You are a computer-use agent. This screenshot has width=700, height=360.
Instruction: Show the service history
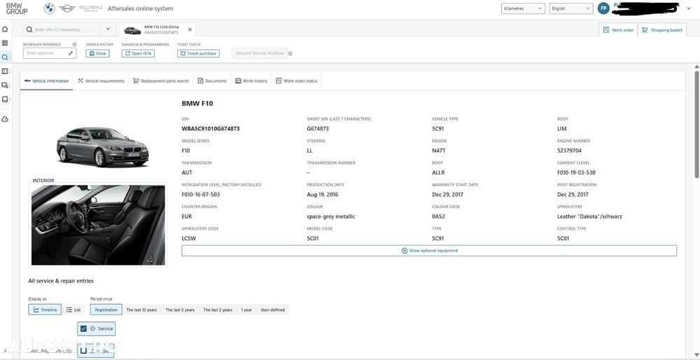[x=97, y=53]
